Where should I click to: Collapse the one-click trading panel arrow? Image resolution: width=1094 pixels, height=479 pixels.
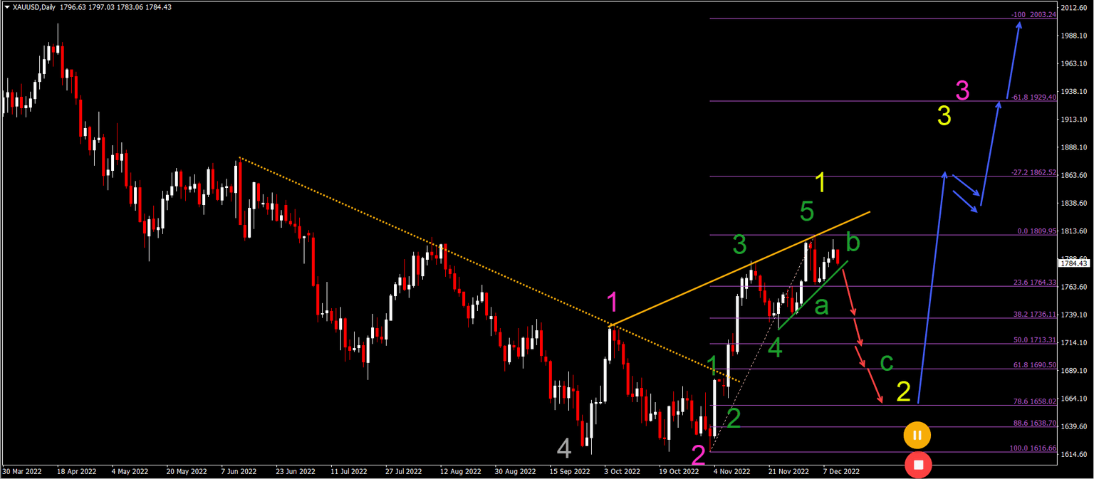(x=6, y=7)
